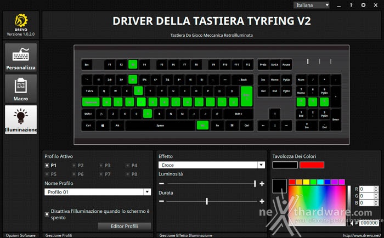Open the http://www.drevo.net/ link
The height and width of the screenshot is (238, 384).
[x=362, y=235]
